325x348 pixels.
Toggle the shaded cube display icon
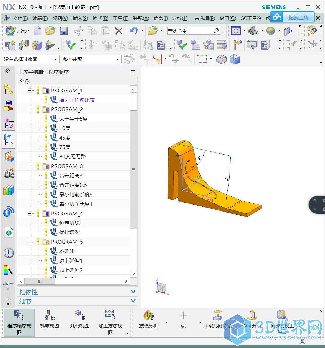point(235,59)
